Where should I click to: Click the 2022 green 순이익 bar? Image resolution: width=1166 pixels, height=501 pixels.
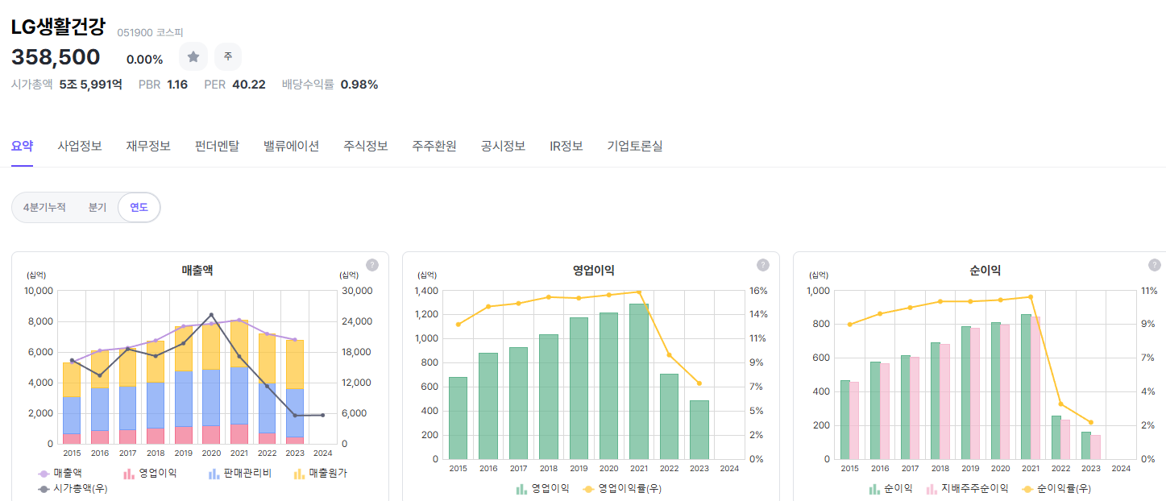1056,437
